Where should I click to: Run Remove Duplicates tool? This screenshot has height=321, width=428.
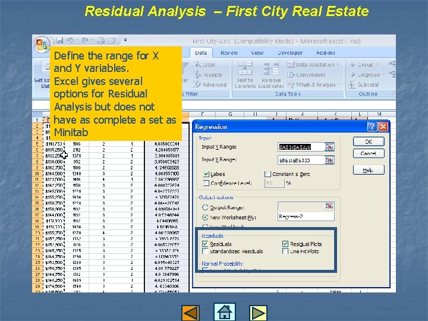271,75
